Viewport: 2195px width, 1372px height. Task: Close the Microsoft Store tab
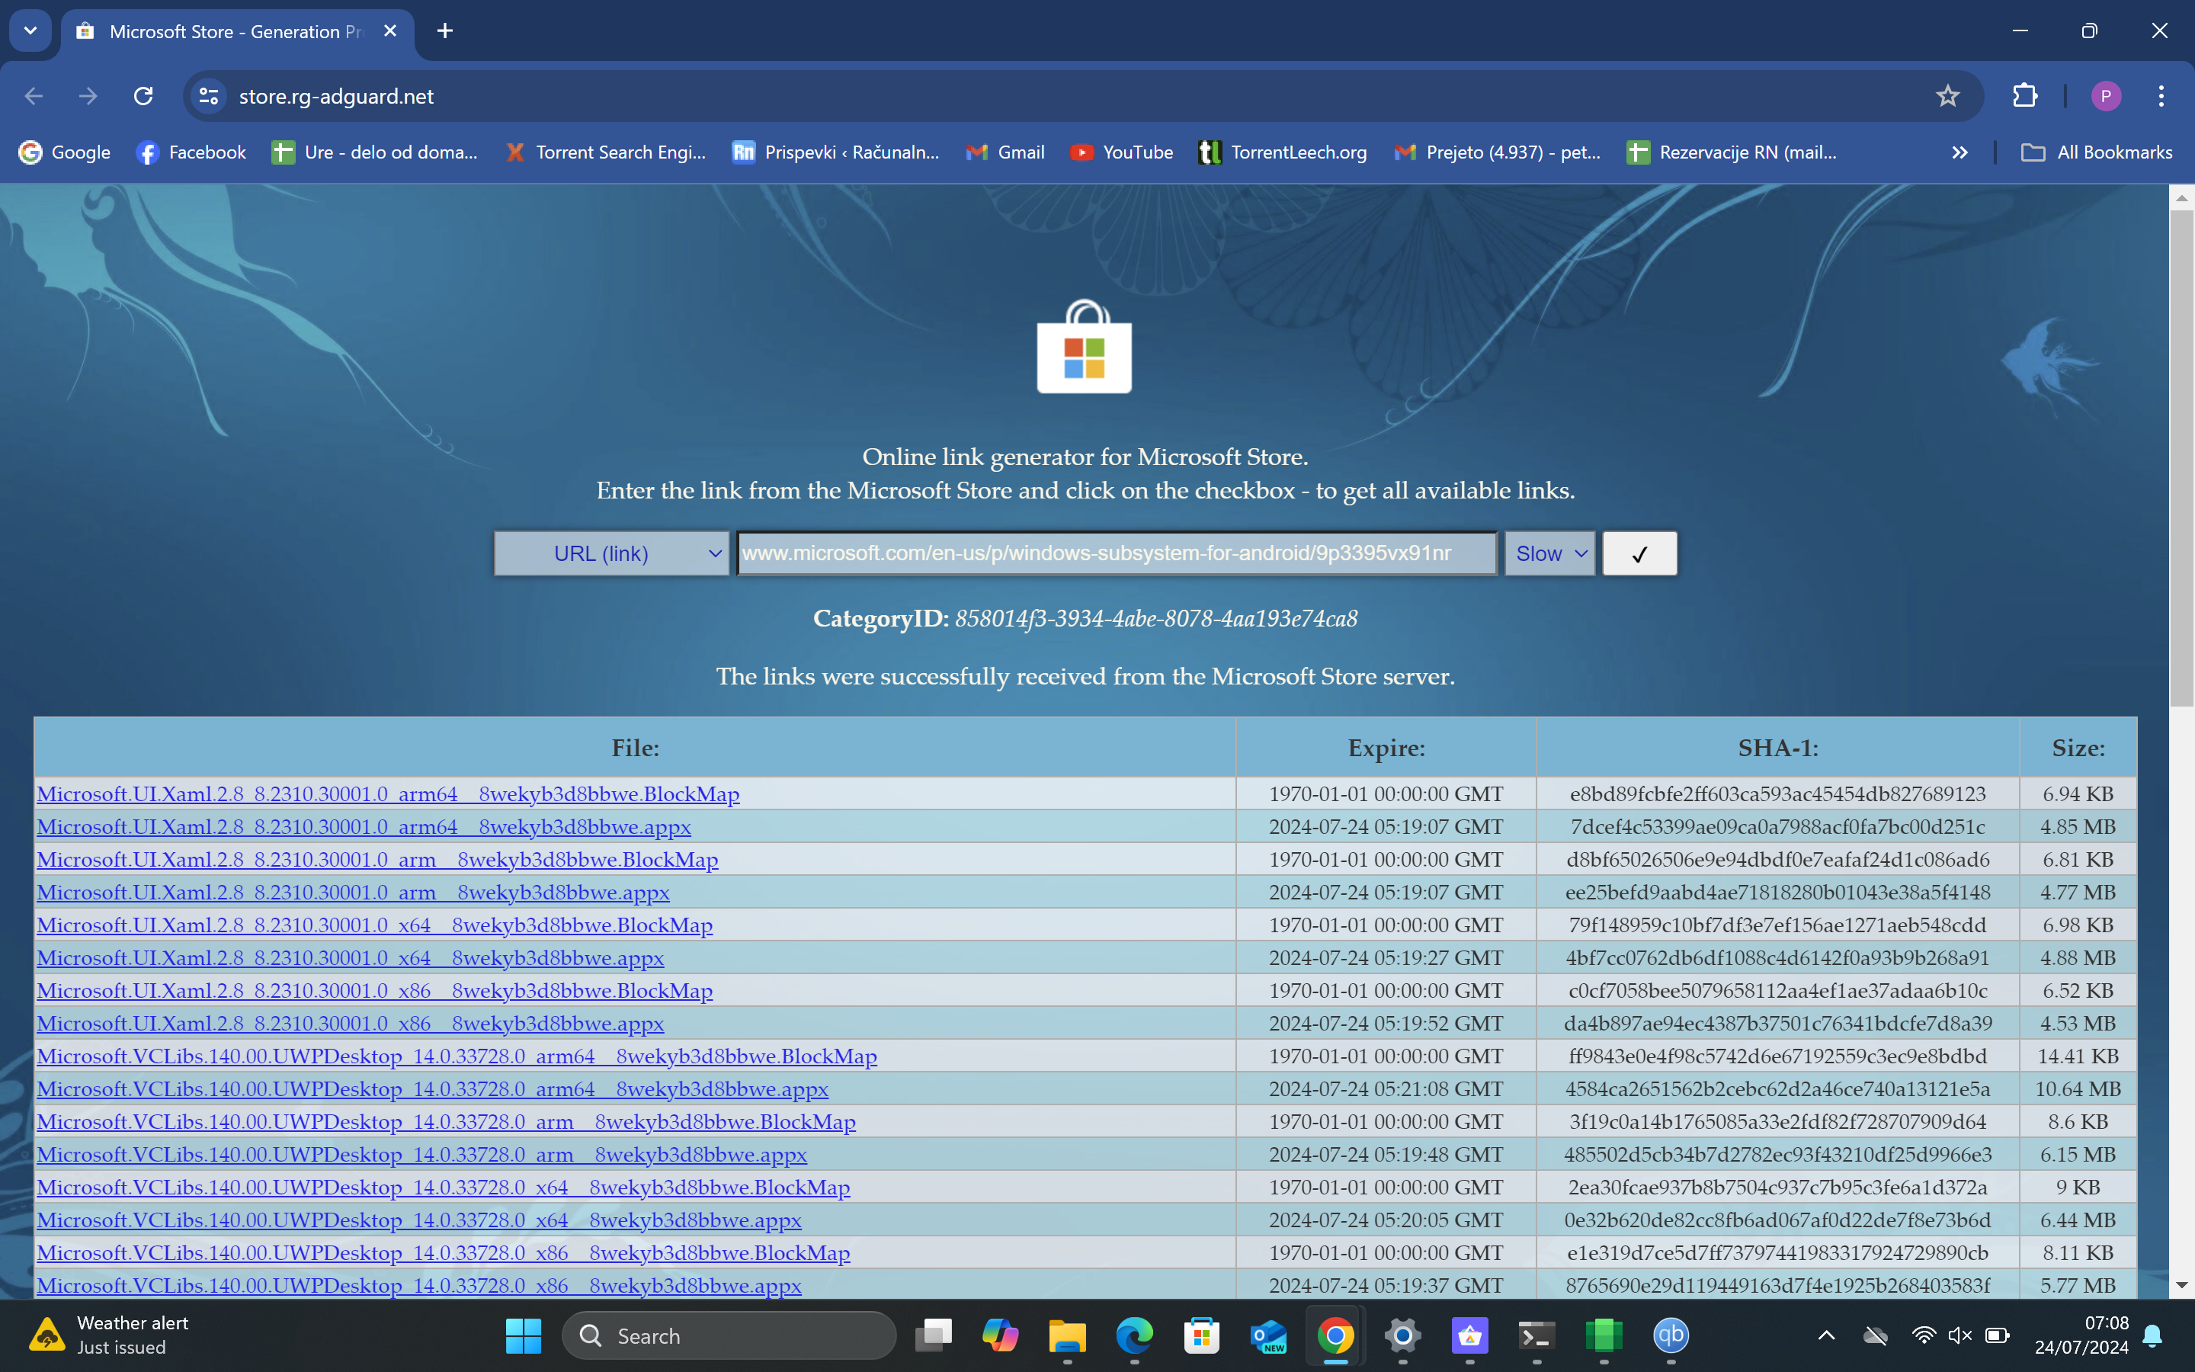390,30
